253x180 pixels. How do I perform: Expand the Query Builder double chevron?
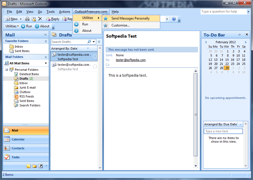[x=99, y=42]
